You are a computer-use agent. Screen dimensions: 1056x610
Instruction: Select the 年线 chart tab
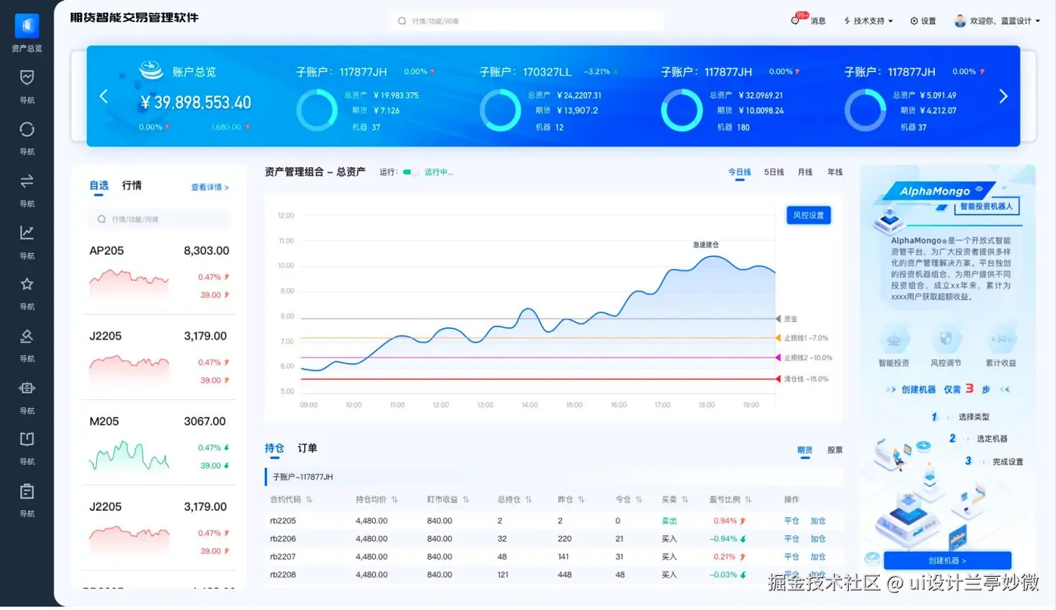834,172
